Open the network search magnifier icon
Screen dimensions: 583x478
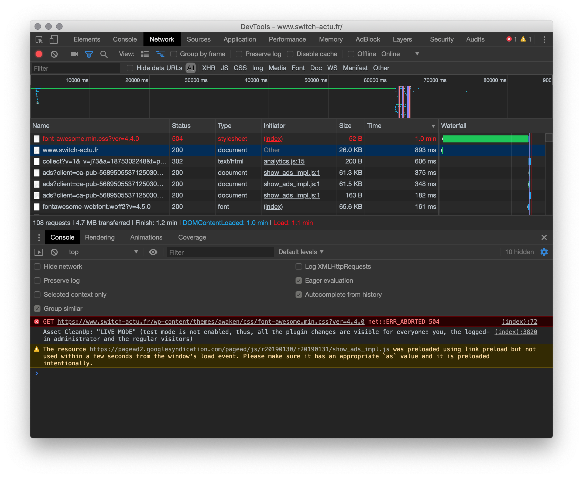(x=104, y=54)
